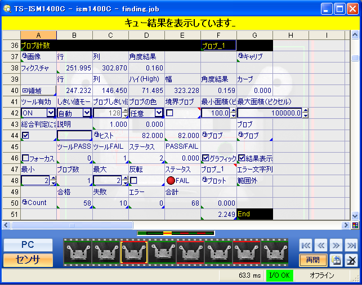Open the しきい値モード 自動 dropdown
362x285 pixels.
pos(86,113)
